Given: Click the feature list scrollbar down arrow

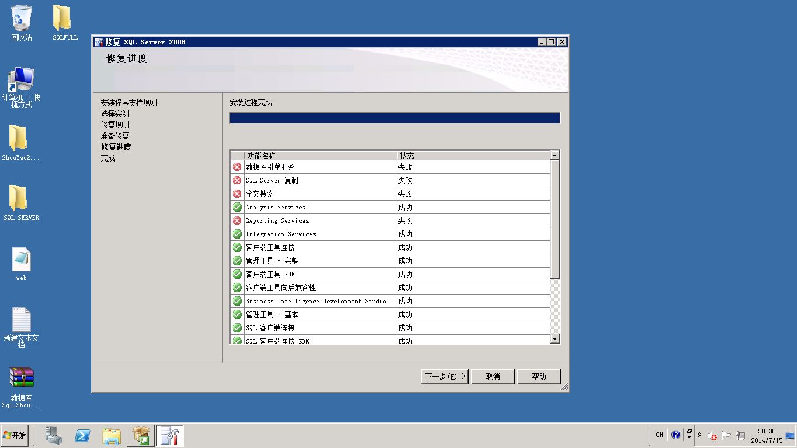Looking at the screenshot, I should pyautogui.click(x=555, y=339).
